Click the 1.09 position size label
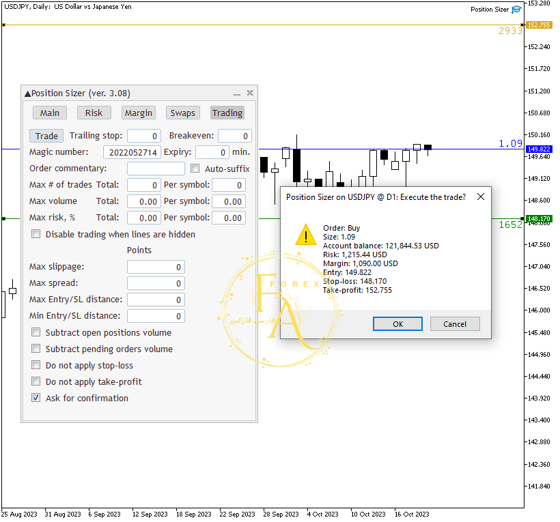Screen dimensions: 560x522 click(x=510, y=143)
